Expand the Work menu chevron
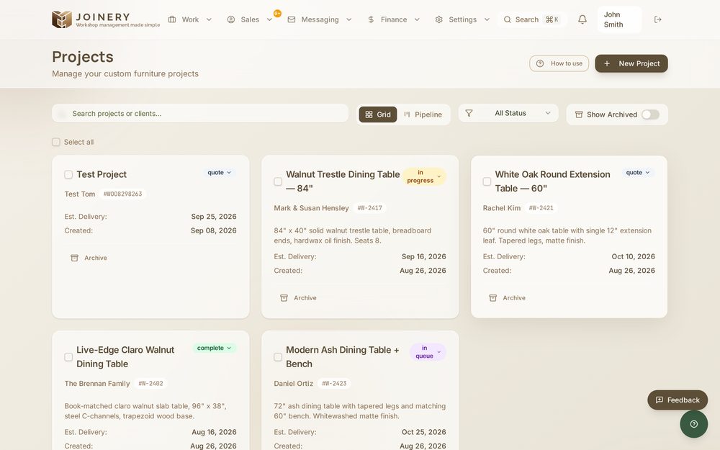Image resolution: width=720 pixels, height=450 pixels. tap(209, 19)
